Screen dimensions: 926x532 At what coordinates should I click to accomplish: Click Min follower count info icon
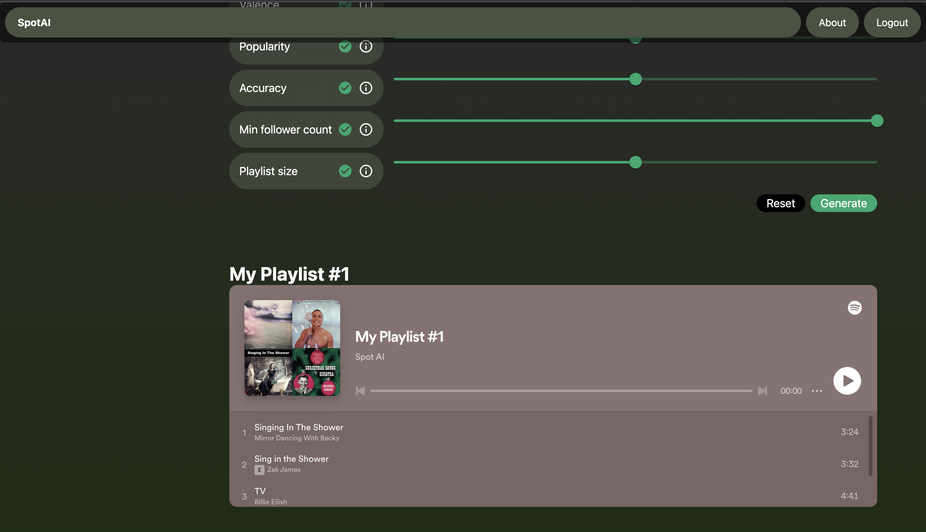tap(366, 129)
